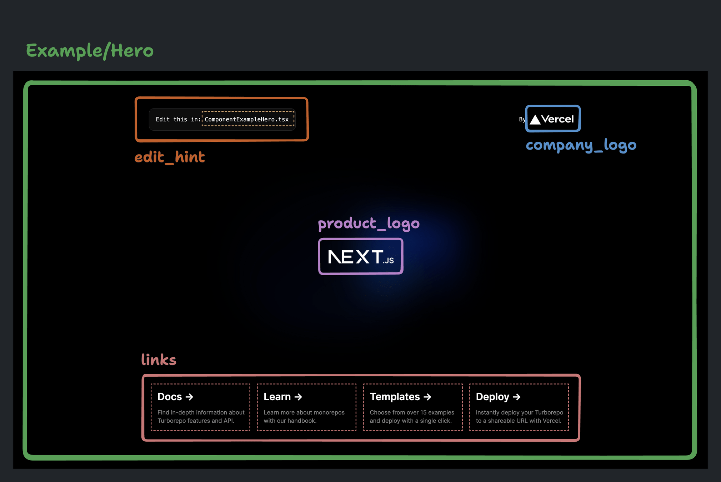721x482 pixels.
Task: Open the Learn link card
Action: [x=306, y=407]
